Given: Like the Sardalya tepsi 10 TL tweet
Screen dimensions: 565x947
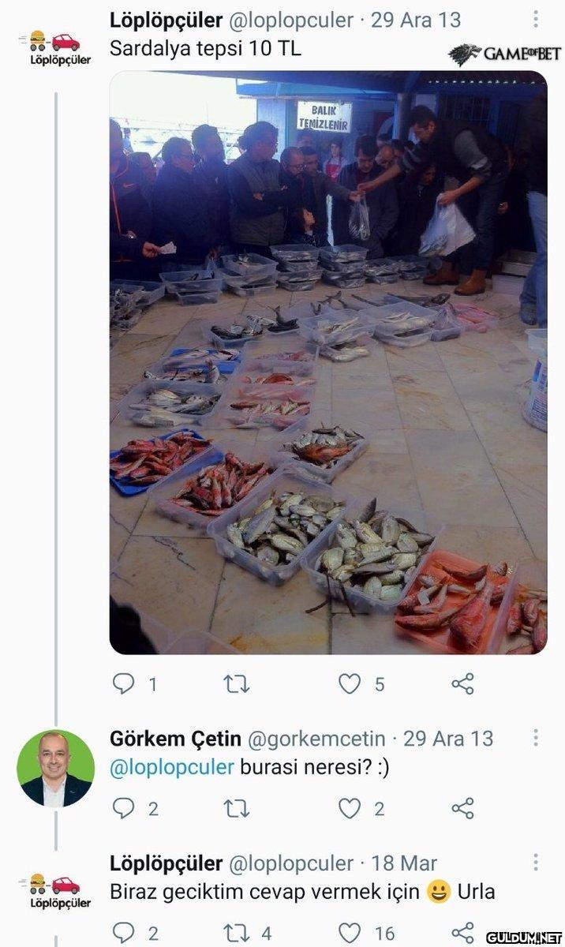Looking at the screenshot, I should coord(350,683).
